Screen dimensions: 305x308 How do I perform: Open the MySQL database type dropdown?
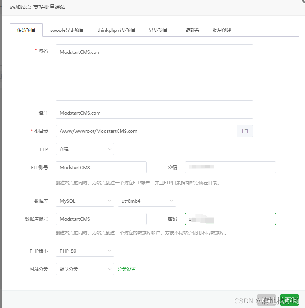click(x=84, y=201)
